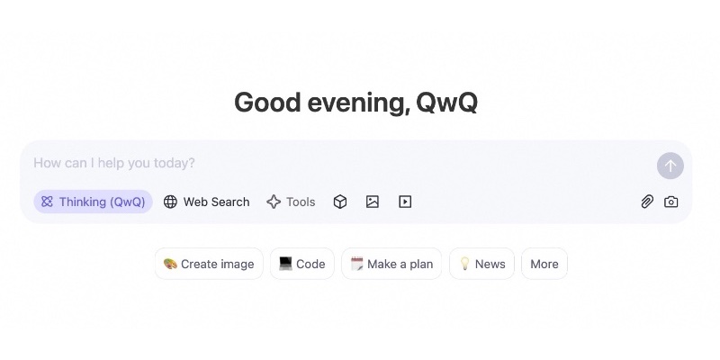Expand the More suggestions chip
The height and width of the screenshot is (360, 720).
pos(544,264)
